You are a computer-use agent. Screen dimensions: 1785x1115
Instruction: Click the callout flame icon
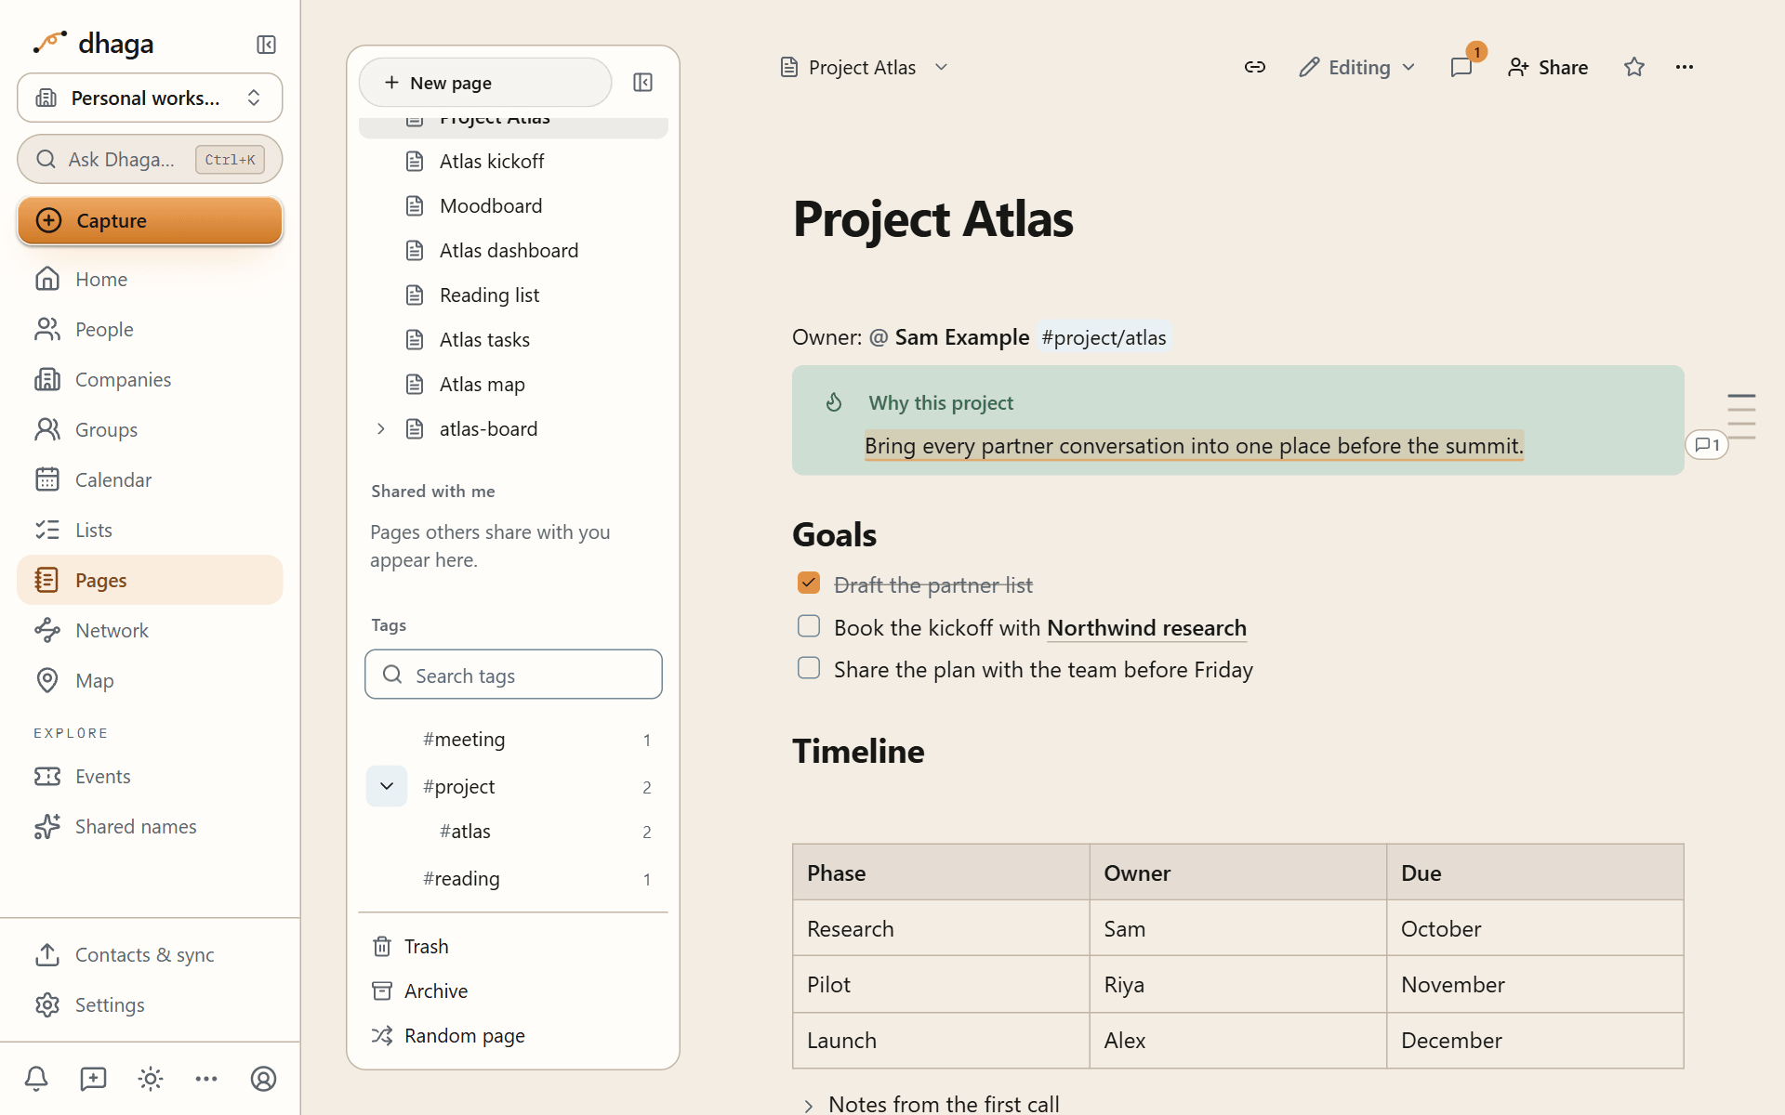(834, 402)
